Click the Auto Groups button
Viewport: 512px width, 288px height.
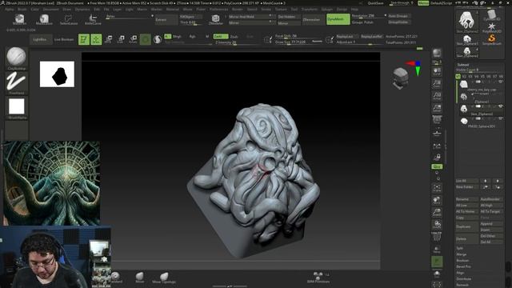[x=398, y=16]
